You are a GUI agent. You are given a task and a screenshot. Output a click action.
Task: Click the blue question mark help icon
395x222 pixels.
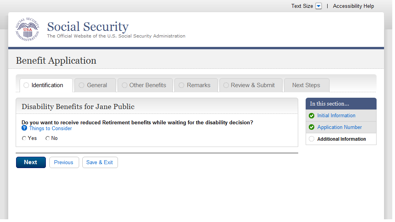tap(24, 128)
